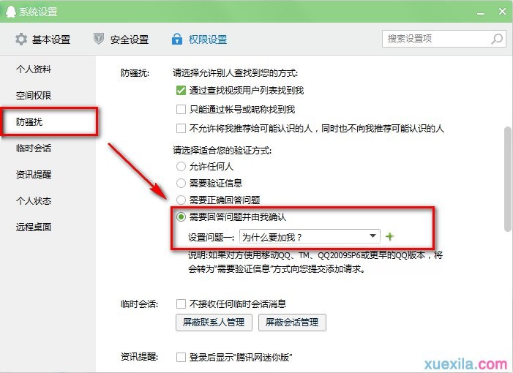Image resolution: width=513 pixels, height=373 pixels.
Task: Click the green plus to add question
Action: pos(390,236)
